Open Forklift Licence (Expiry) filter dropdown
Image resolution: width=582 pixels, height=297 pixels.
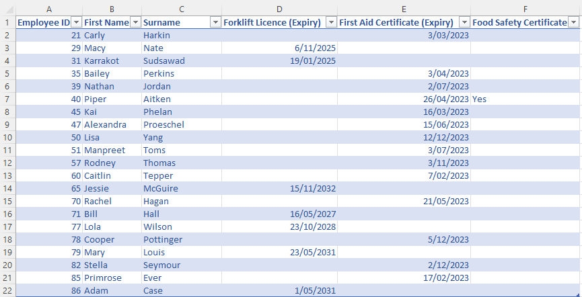point(330,22)
